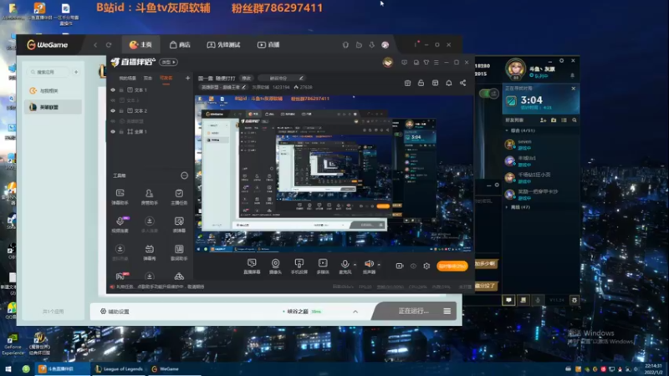The height and width of the screenshot is (376, 669).
Task: Open the menu beside 正在运行 button
Action: pos(447,311)
